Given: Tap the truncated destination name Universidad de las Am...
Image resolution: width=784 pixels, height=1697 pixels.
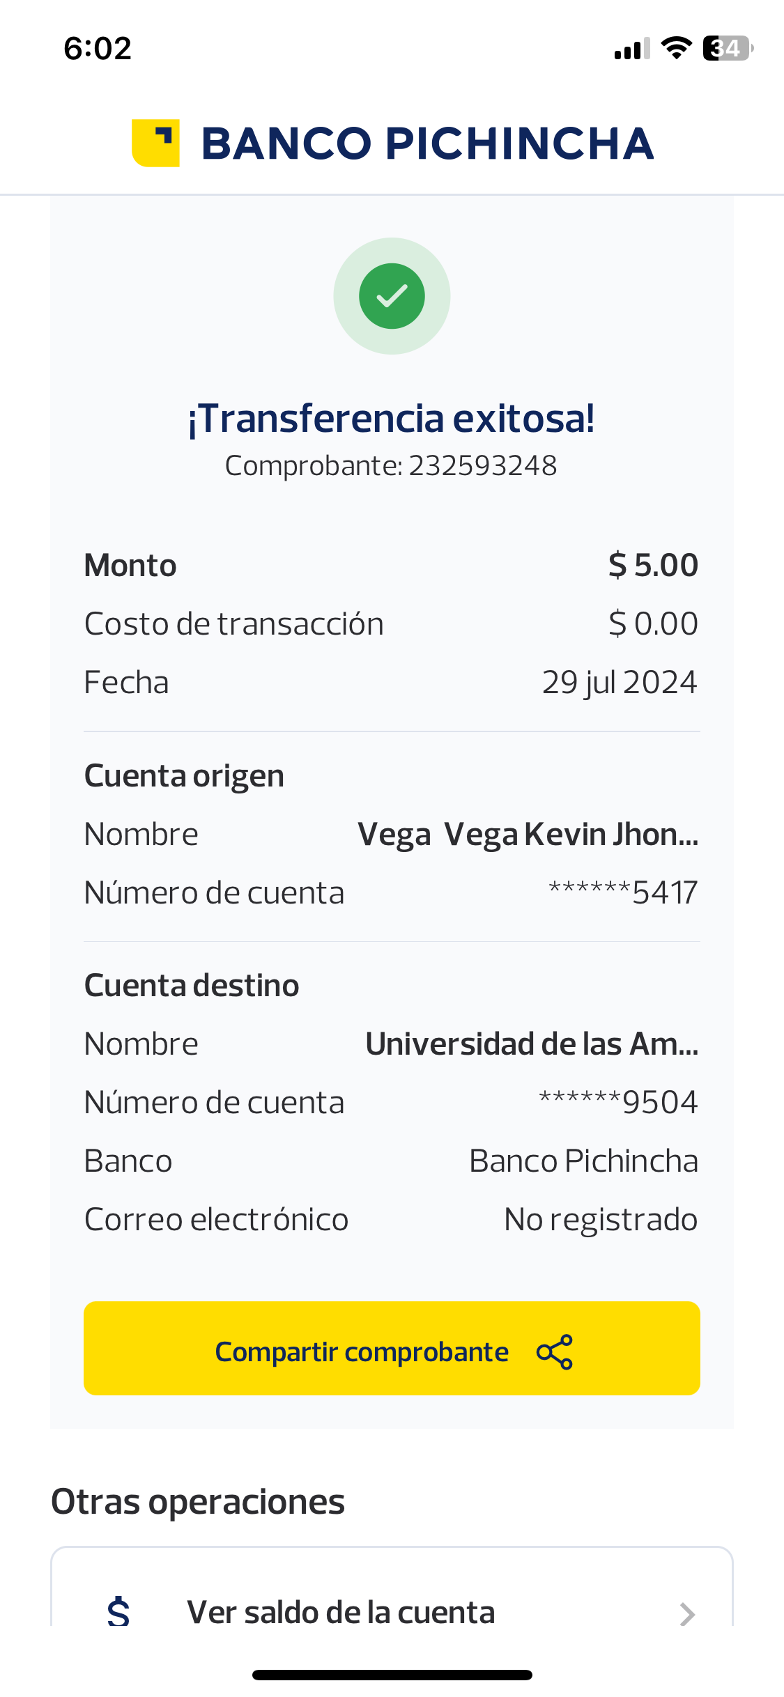Looking at the screenshot, I should 532,1044.
